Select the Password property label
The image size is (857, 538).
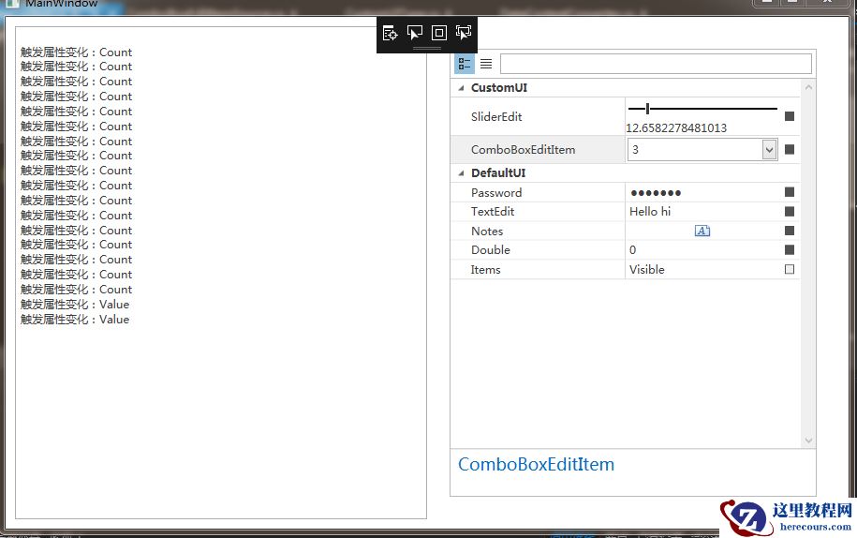click(496, 192)
